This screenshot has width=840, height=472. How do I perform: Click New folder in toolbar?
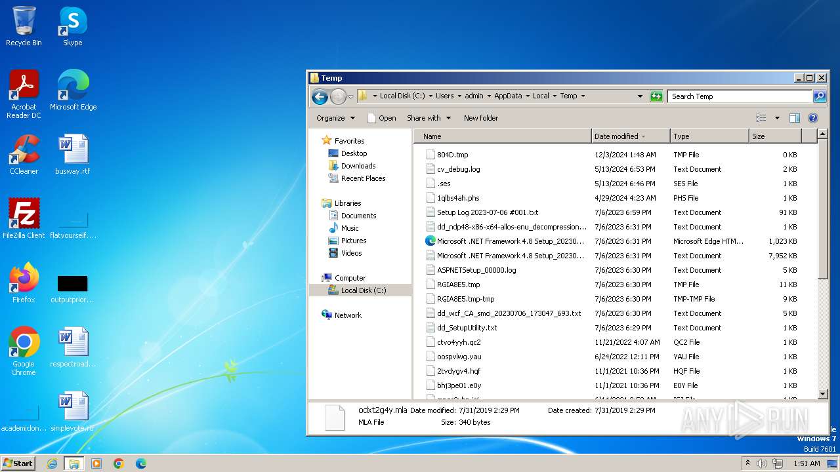[481, 118]
